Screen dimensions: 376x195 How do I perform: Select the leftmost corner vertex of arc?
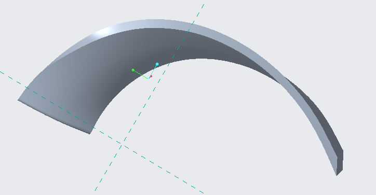pyautogui.click(x=18, y=100)
